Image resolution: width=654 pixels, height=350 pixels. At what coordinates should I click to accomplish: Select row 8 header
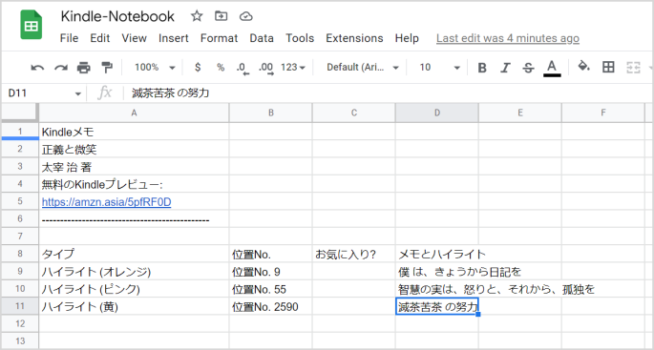click(x=20, y=254)
